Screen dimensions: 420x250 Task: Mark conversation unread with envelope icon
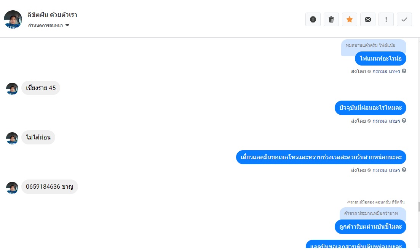[368, 19]
